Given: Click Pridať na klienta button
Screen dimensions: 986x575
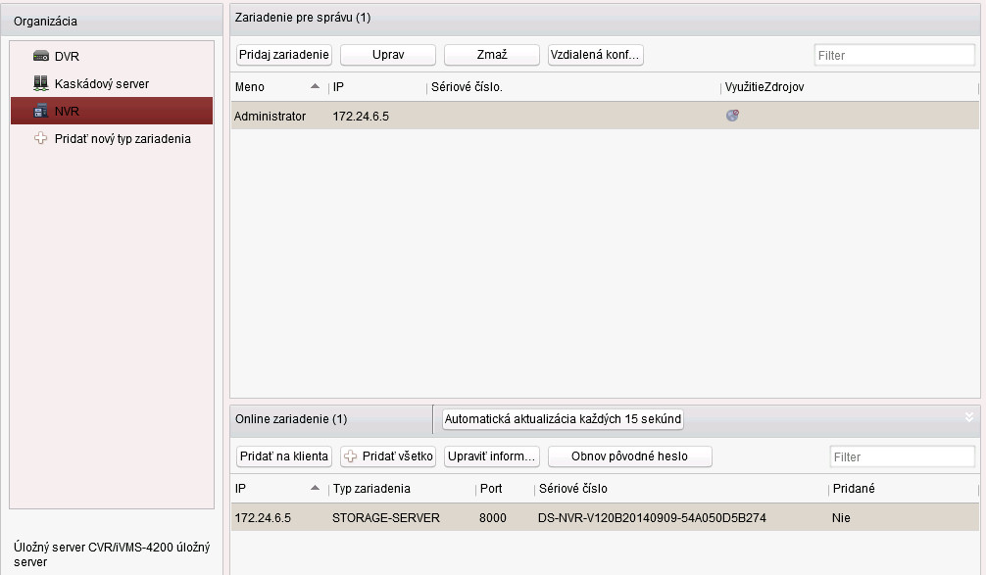Looking at the screenshot, I should click(x=283, y=456).
